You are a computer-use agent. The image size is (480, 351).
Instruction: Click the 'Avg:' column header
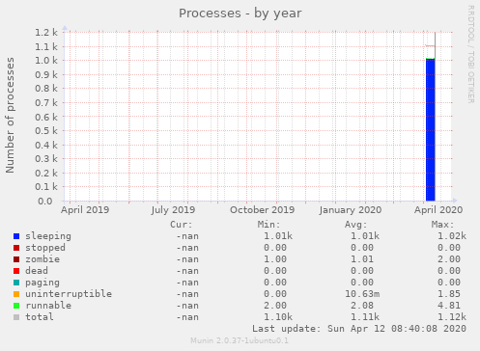pos(355,225)
